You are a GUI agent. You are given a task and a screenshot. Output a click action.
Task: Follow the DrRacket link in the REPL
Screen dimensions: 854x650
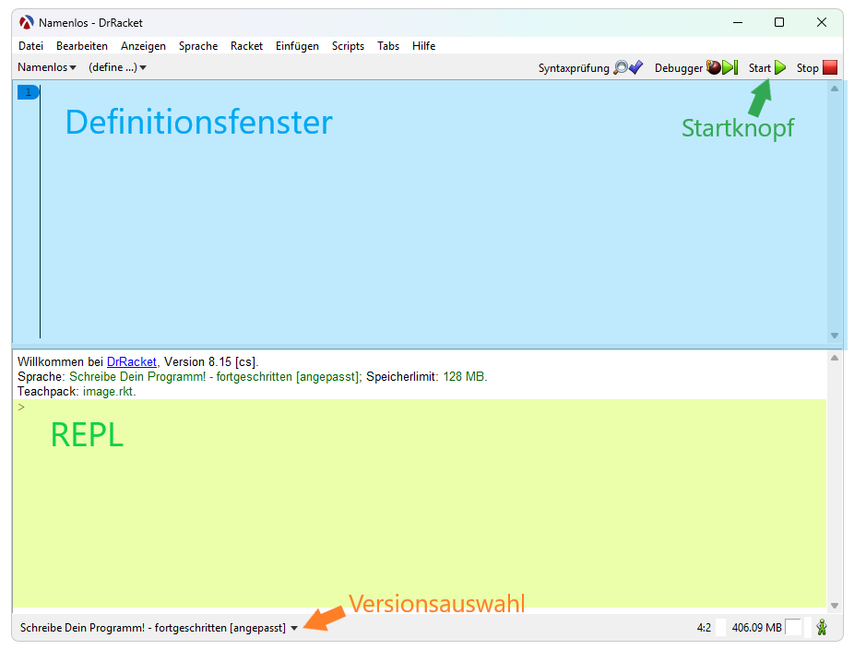click(132, 362)
